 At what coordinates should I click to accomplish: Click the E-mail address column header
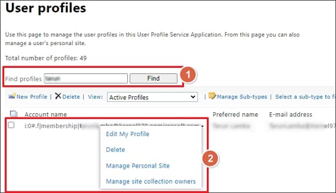291,114
